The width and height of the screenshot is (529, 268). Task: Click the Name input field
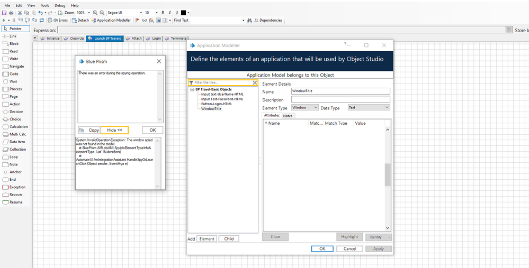pos(340,91)
